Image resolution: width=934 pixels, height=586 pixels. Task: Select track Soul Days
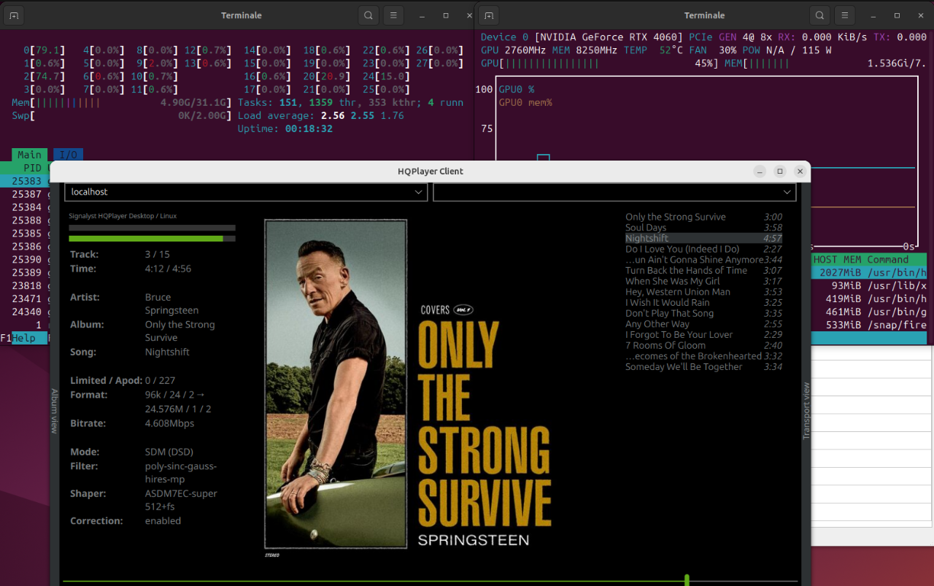tap(703, 228)
